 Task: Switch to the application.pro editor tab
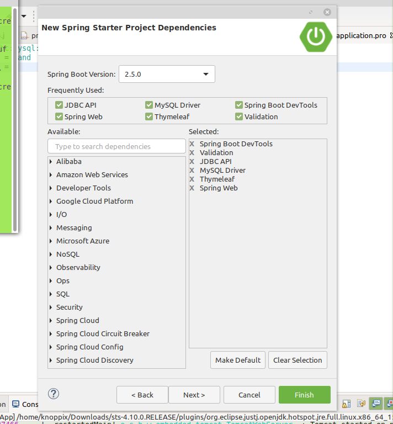[x=362, y=36]
